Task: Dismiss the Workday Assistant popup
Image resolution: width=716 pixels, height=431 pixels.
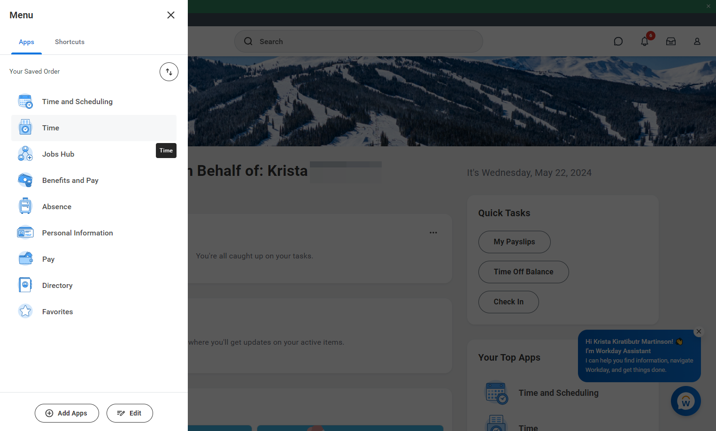Action: coord(699,332)
